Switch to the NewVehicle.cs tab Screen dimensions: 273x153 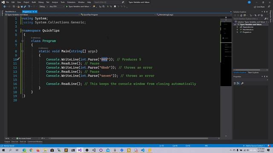(10, 11)
